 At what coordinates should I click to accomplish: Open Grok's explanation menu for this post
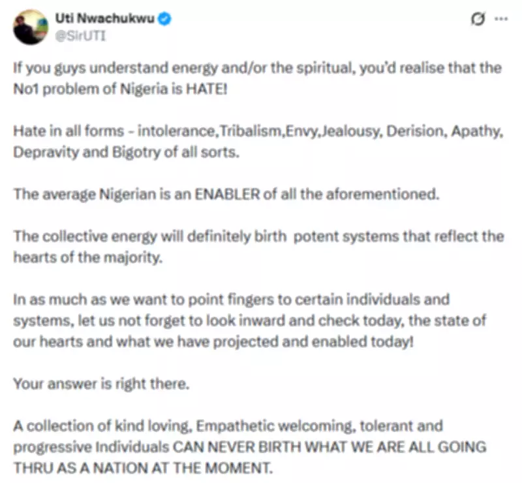pyautogui.click(x=478, y=20)
